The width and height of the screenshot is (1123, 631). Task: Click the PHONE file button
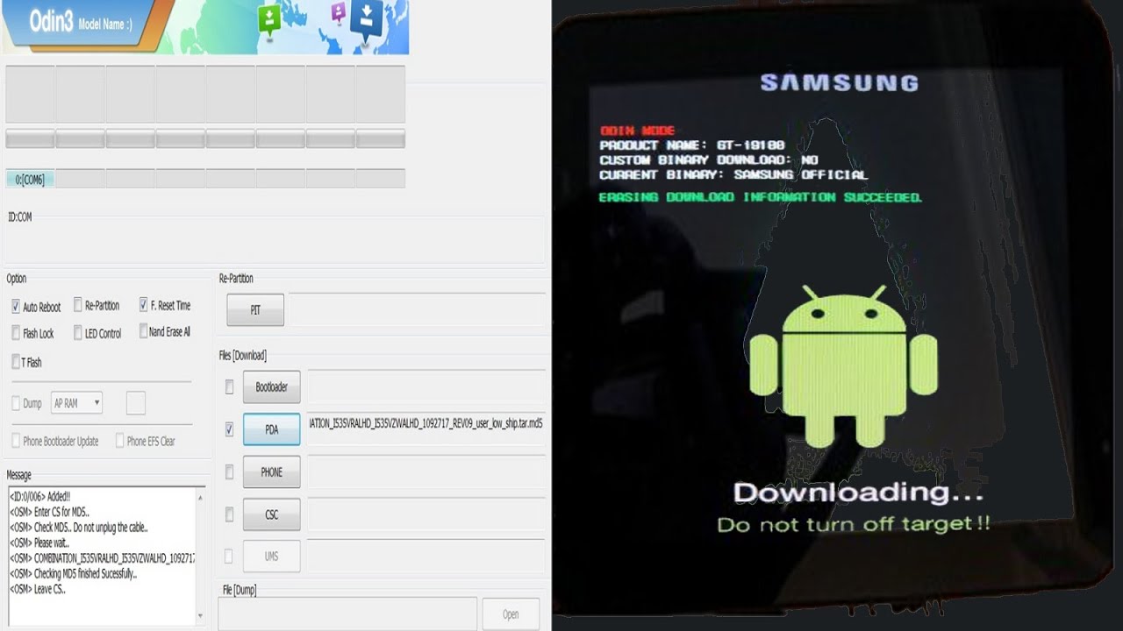coord(271,471)
